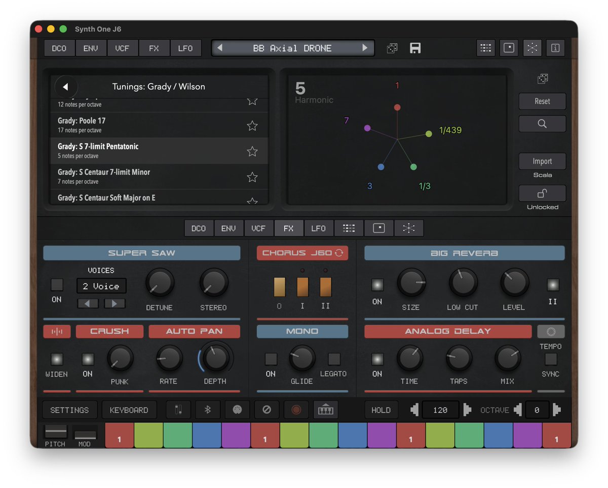Click the Super Saw DETUNE knob
The width and height of the screenshot is (608, 488).
(x=160, y=283)
